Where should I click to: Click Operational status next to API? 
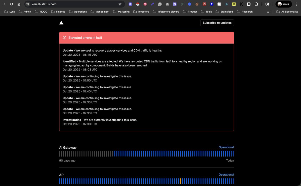(x=226, y=175)
